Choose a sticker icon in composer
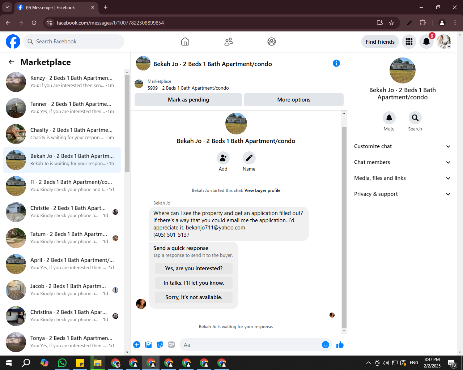 160,345
